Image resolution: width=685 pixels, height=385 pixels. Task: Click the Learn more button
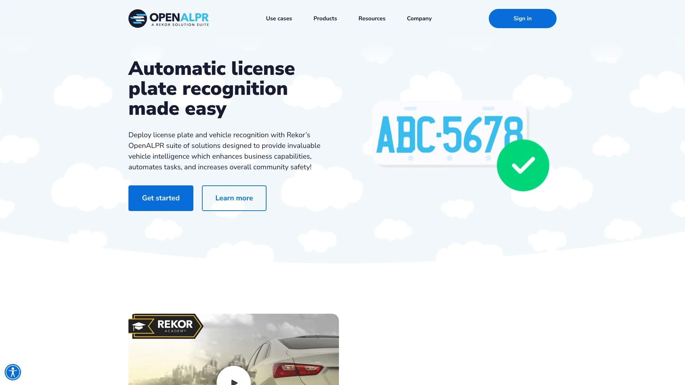tap(234, 198)
